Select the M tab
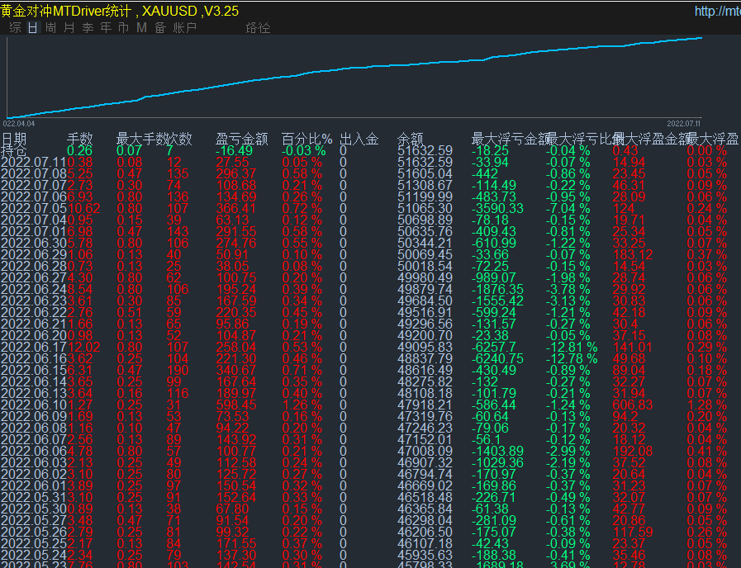This screenshot has width=741, height=568. [141, 28]
